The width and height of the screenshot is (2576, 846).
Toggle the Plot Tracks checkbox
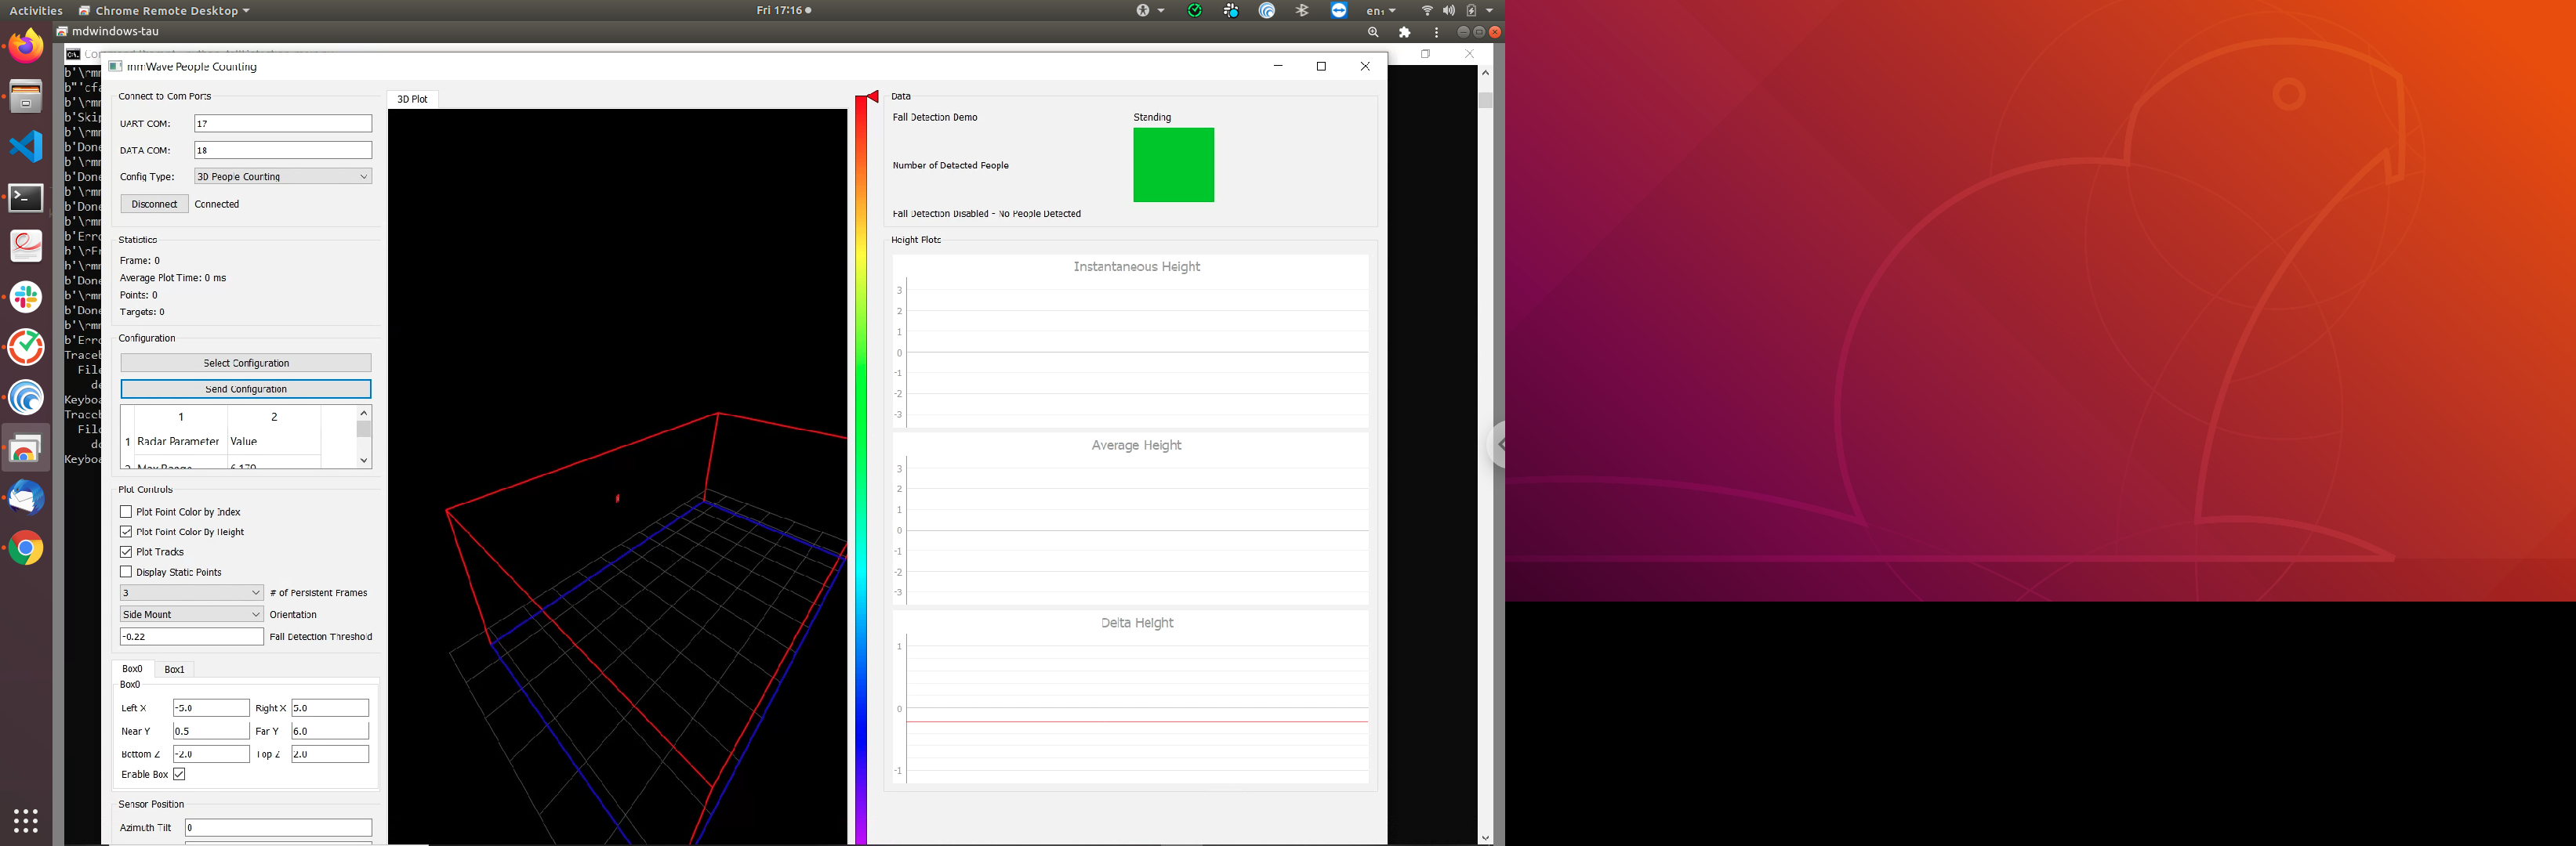click(126, 551)
